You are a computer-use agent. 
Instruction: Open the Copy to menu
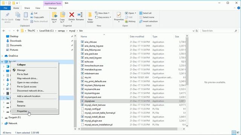point(62,18)
